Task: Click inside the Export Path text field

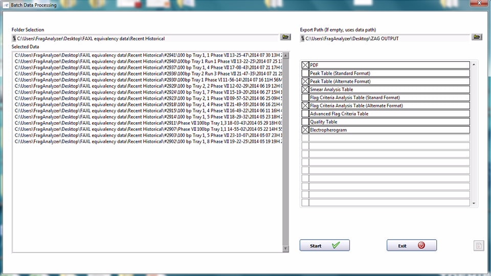Action: coord(386,38)
